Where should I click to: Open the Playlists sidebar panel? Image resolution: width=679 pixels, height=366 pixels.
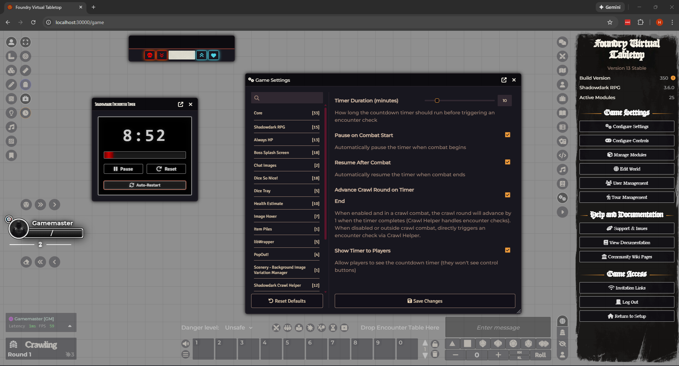pyautogui.click(x=562, y=170)
